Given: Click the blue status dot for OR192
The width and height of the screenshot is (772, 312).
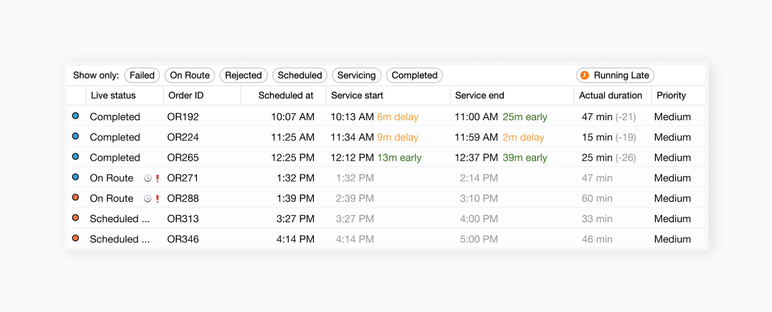Looking at the screenshot, I should click(x=75, y=116).
